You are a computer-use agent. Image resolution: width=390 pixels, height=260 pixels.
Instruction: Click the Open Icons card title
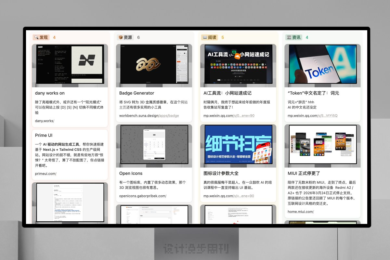tap(131, 174)
